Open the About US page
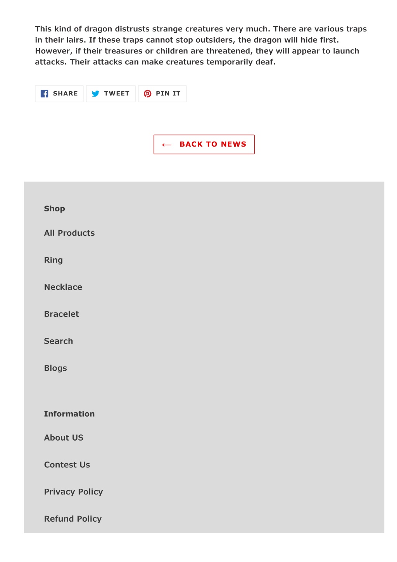This screenshot has height=562, width=397. 64,438
